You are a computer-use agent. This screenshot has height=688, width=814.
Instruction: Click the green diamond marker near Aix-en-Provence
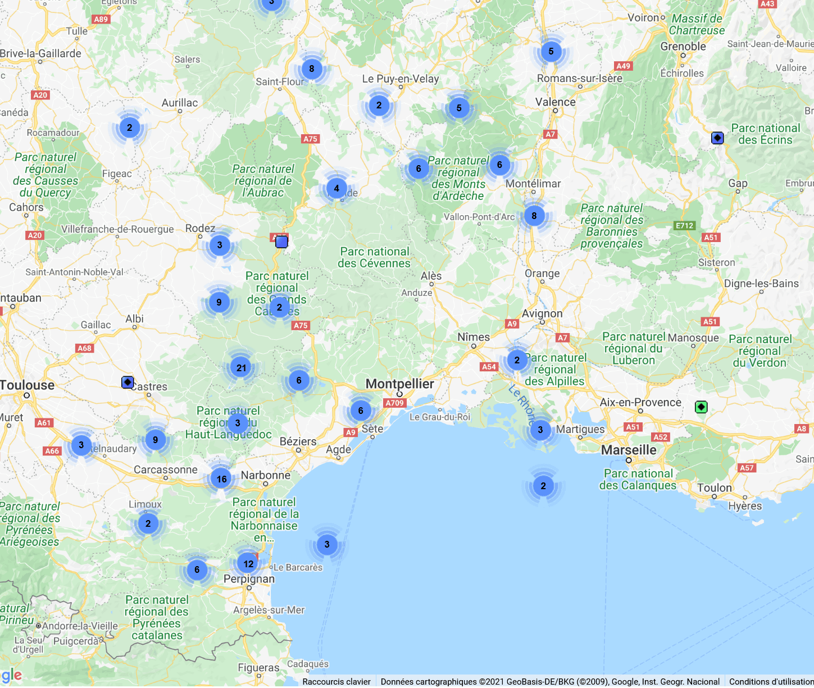coord(701,407)
